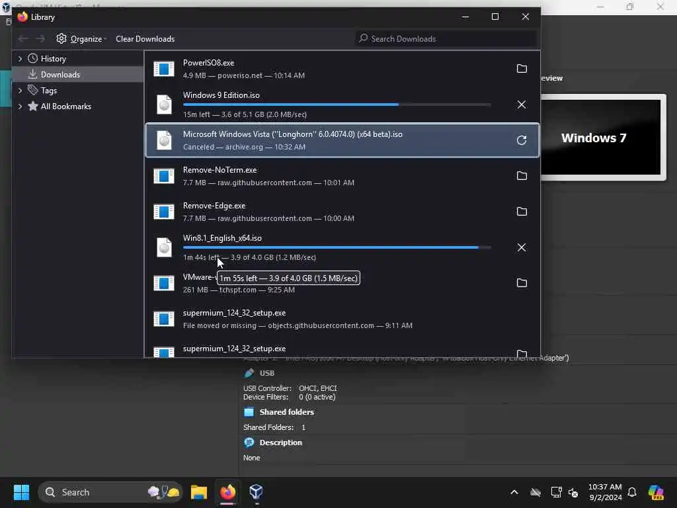The image size is (677, 508).
Task: Click the Firefox logo in Library title bar
Action: coord(22,17)
